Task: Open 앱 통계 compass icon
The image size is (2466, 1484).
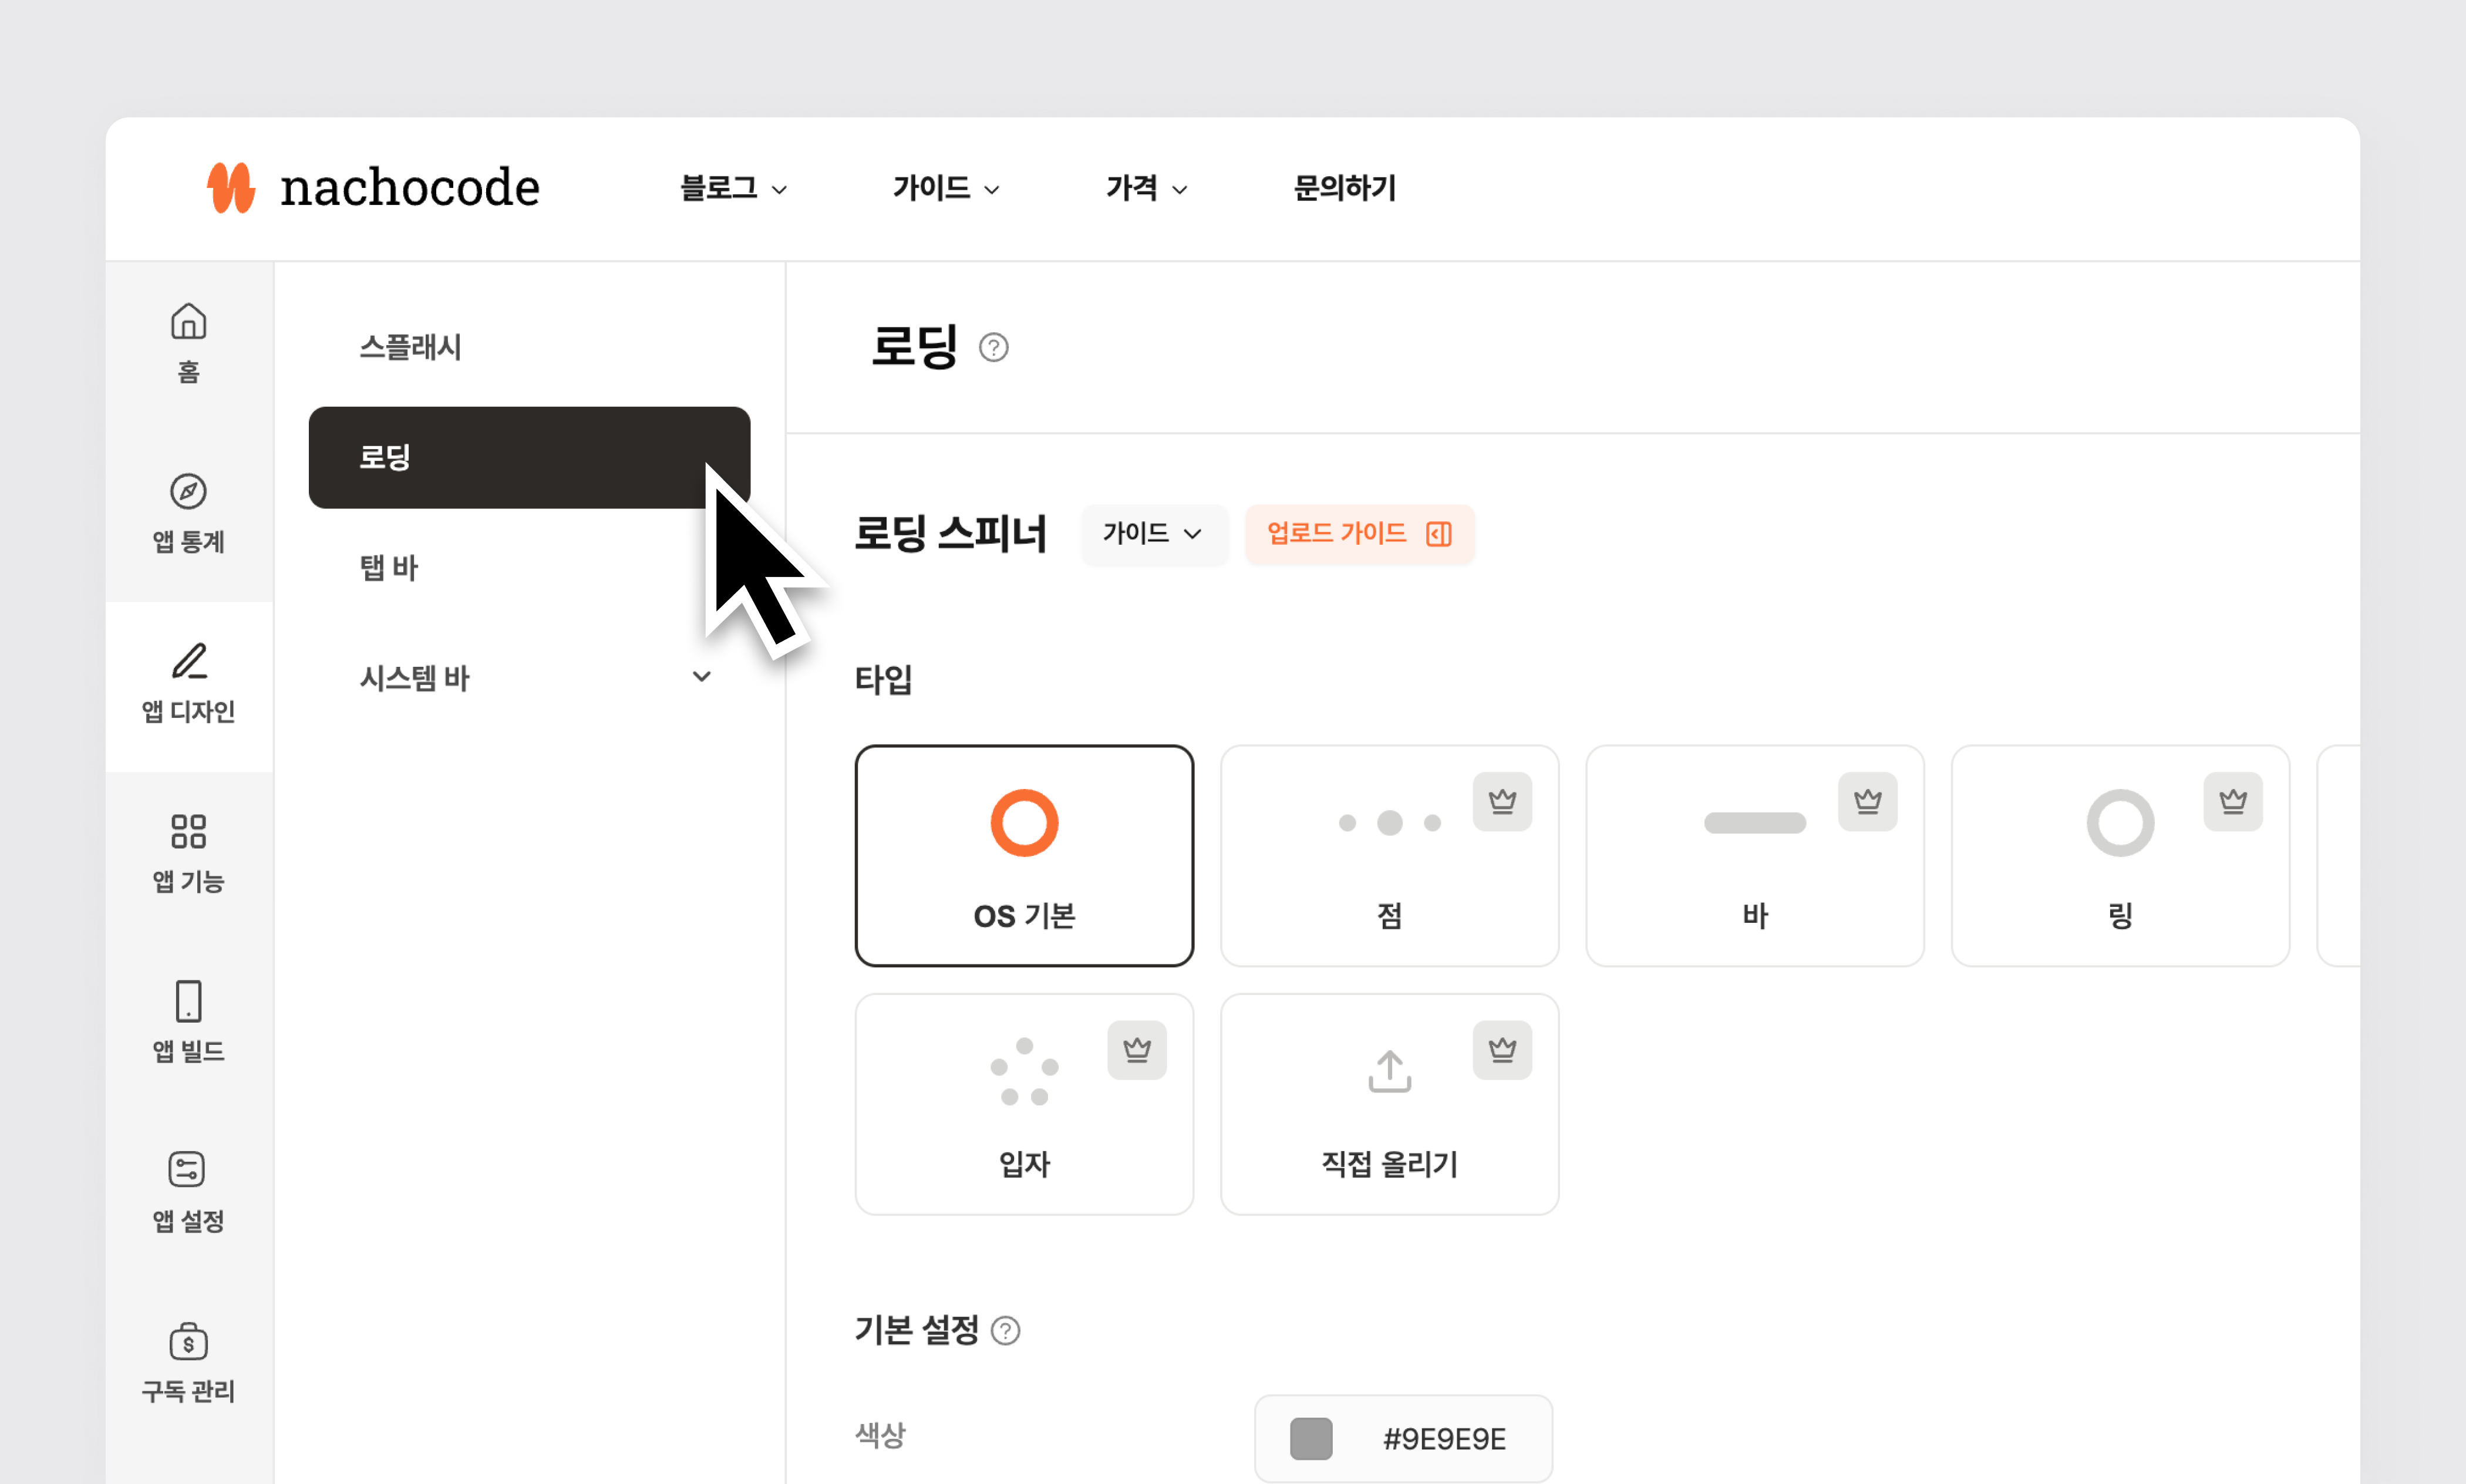Action: (188, 491)
